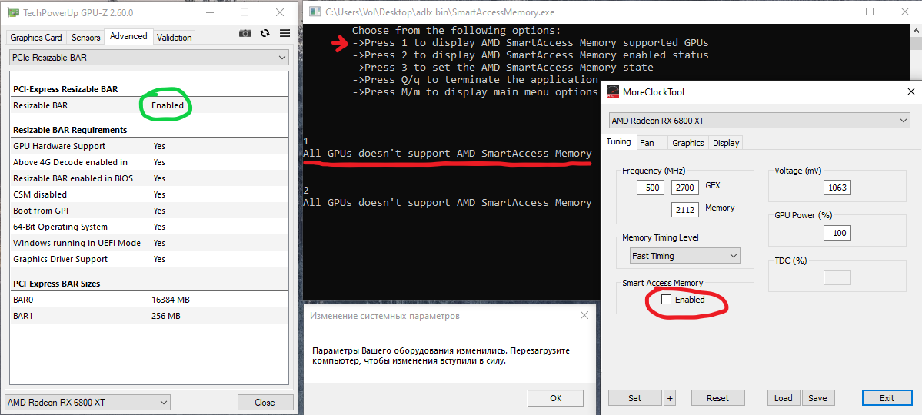
Task: Select the Advanced tab in GPU-Z
Action: point(128,36)
